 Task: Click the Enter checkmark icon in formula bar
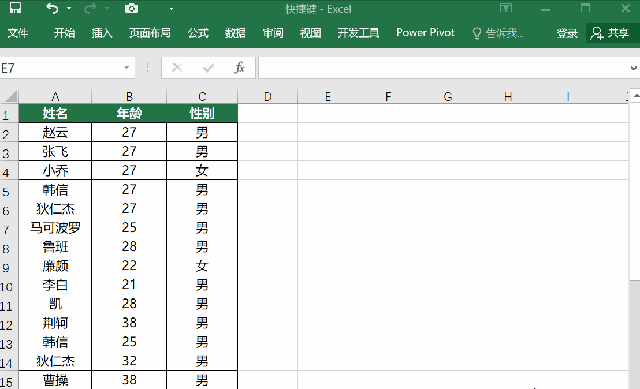(209, 68)
